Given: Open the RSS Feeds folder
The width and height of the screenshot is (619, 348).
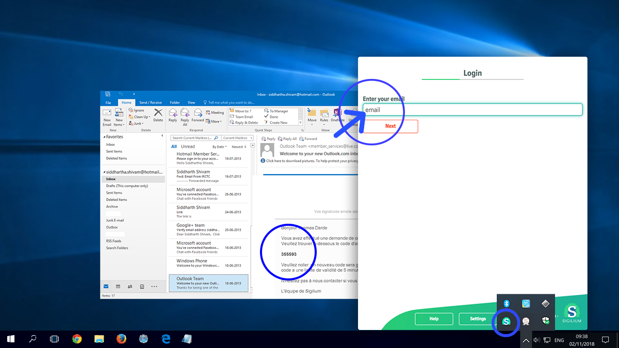Looking at the screenshot, I should pos(113,241).
